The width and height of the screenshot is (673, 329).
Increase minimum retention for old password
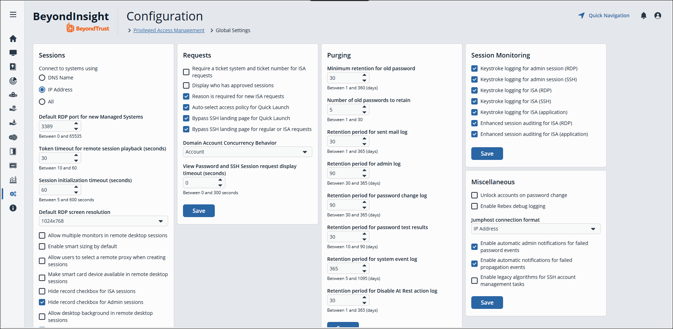coord(364,75)
